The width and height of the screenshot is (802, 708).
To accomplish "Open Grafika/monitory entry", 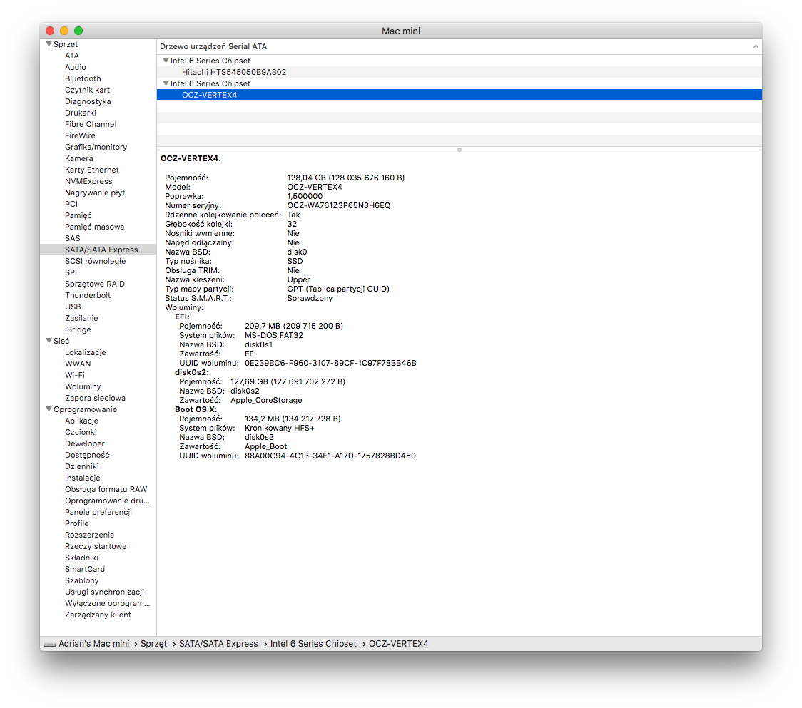I will pos(96,147).
